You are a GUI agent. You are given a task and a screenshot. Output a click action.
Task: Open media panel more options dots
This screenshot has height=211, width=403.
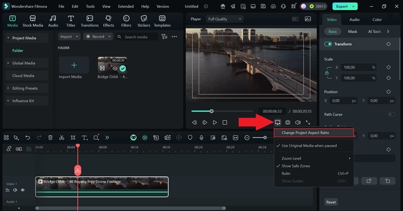174,37
